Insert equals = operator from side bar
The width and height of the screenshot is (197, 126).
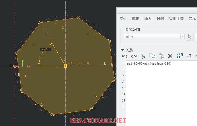tap(123, 107)
